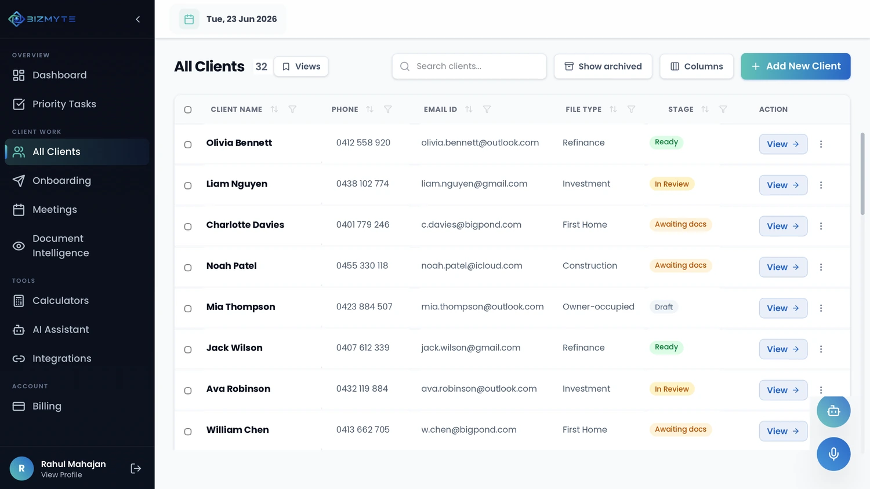The image size is (870, 489).
Task: Click View for Liam Nguyen
Action: point(783,185)
